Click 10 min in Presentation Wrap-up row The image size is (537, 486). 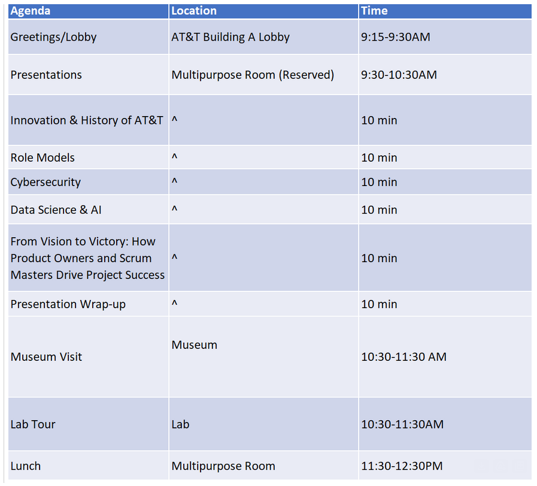(x=445, y=304)
